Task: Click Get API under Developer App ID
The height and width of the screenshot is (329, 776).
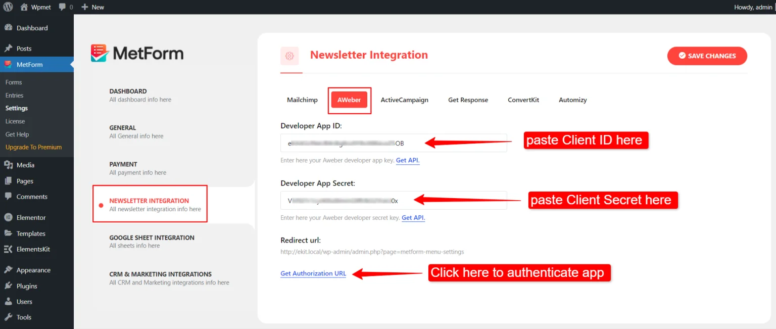Action: [x=408, y=160]
